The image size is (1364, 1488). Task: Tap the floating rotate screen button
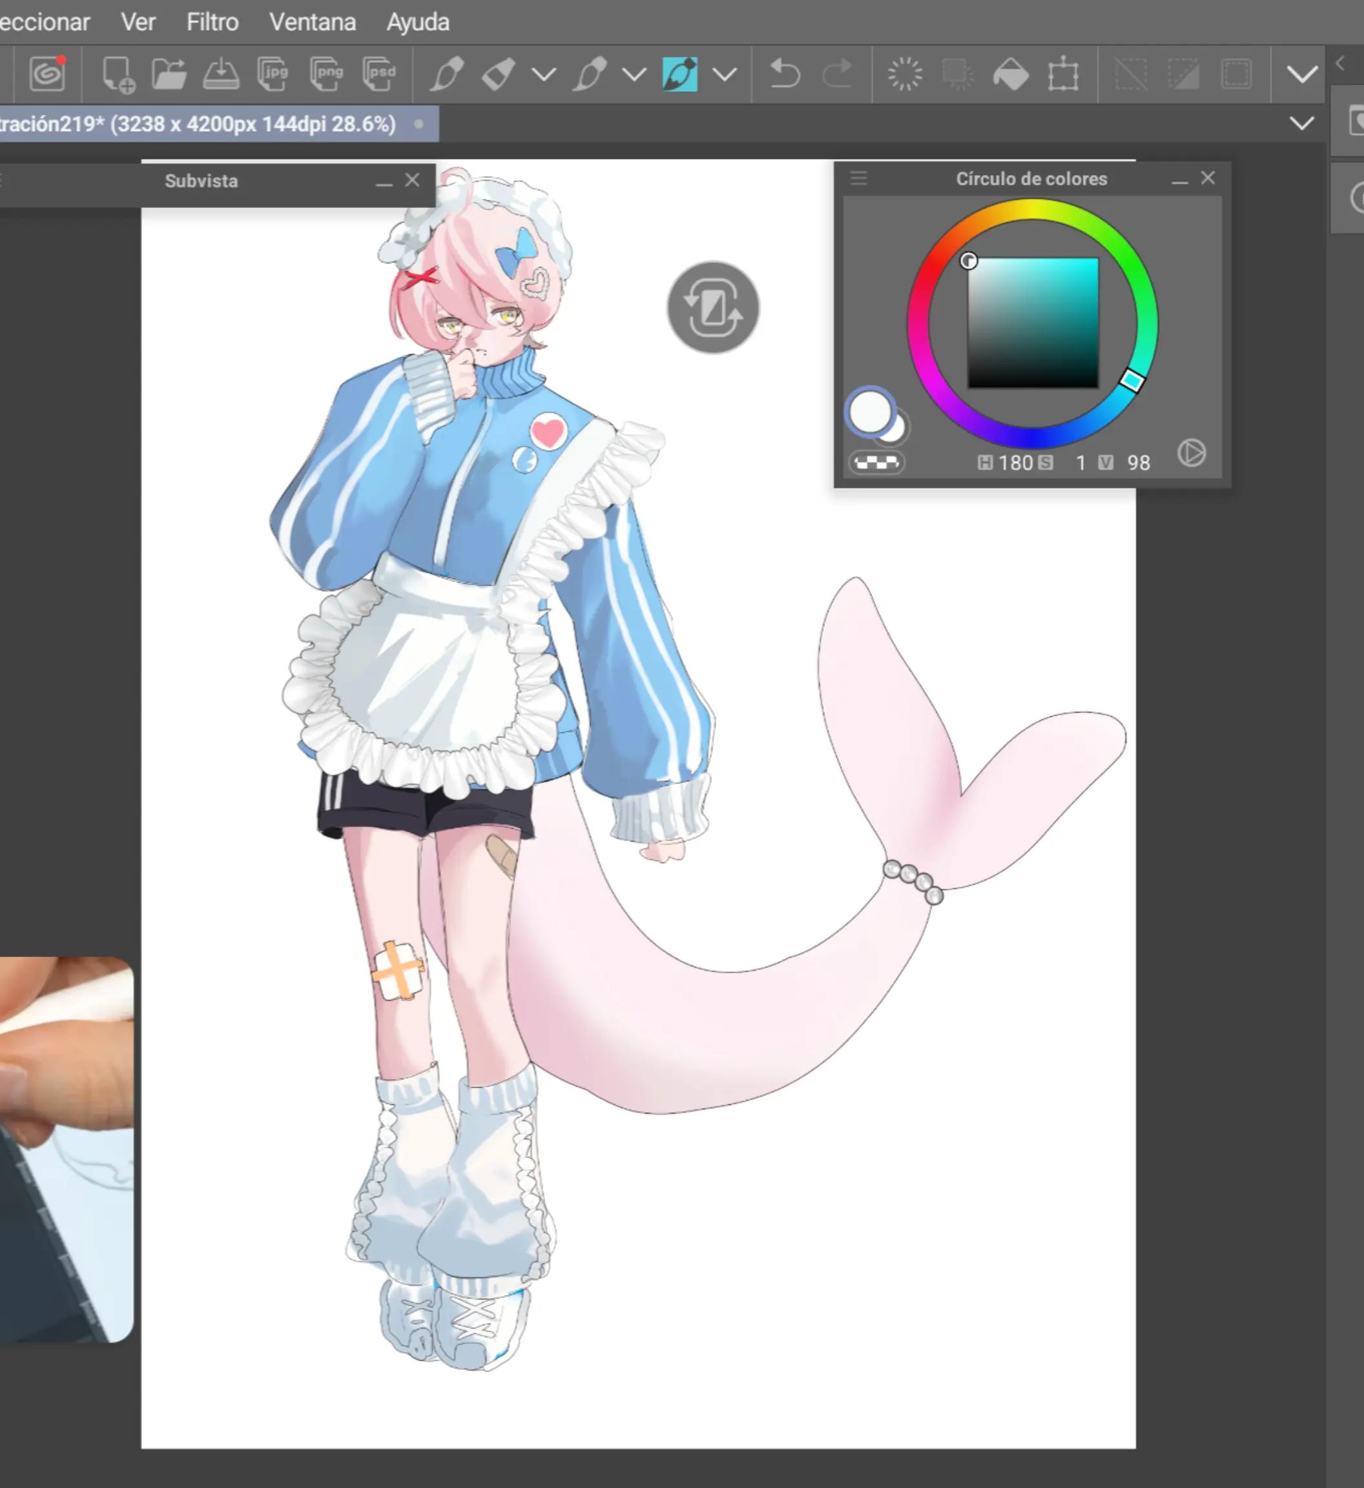(x=713, y=307)
